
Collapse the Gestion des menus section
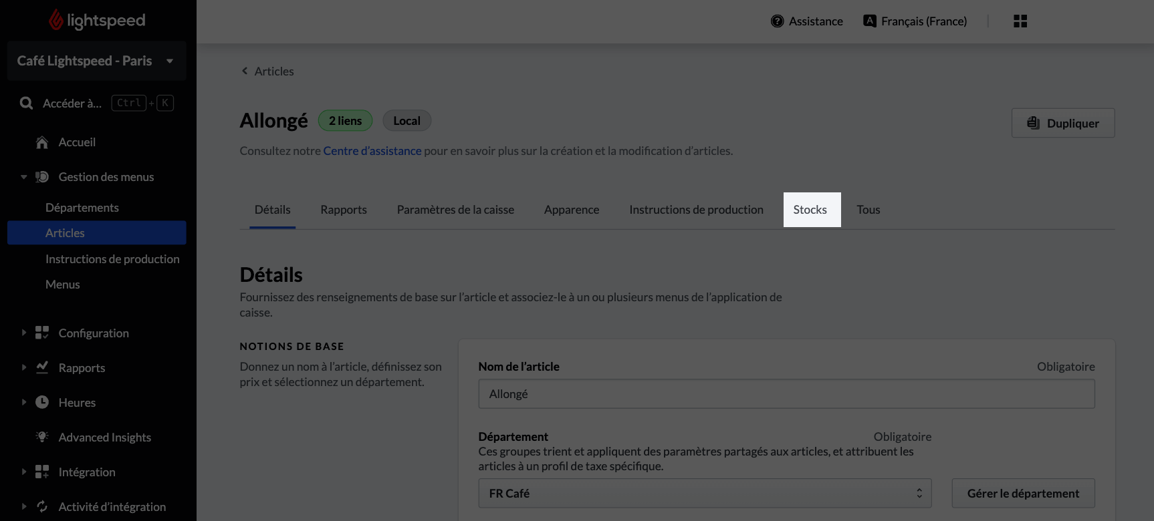24,177
